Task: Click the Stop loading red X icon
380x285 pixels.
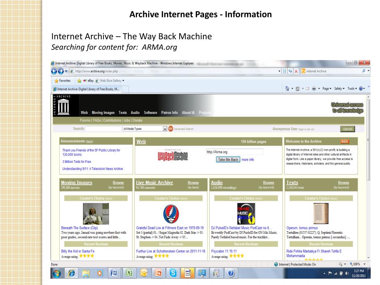Action: pos(296,71)
